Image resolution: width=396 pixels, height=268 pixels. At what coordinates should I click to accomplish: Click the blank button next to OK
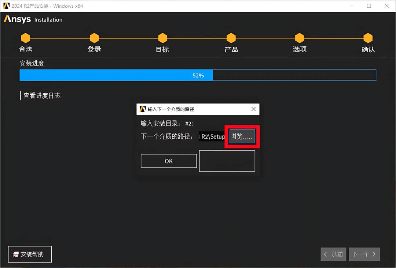227,161
